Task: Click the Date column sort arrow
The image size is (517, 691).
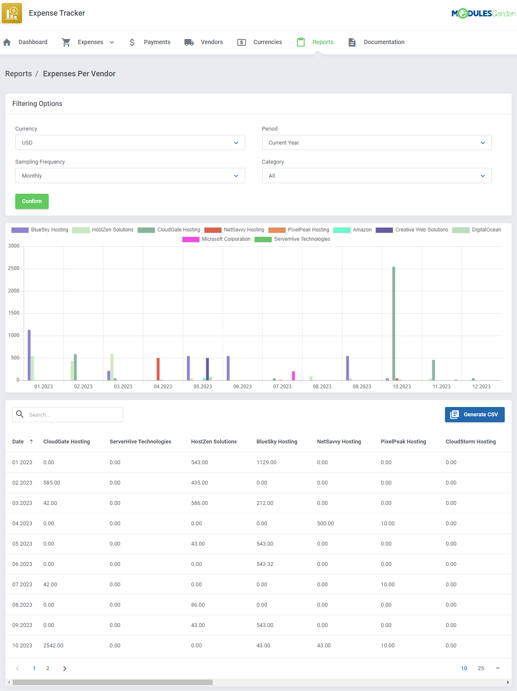Action: 31,442
